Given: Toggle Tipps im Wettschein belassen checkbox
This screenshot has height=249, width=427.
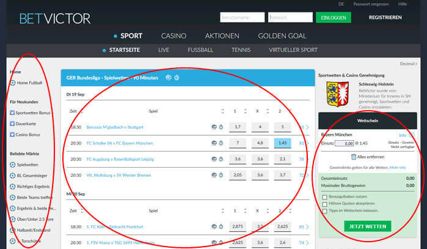Looking at the screenshot, I should click(x=324, y=211).
